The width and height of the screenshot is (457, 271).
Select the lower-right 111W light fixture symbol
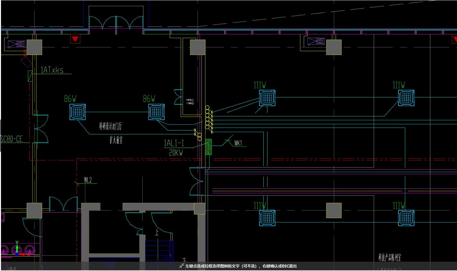coord(406,218)
